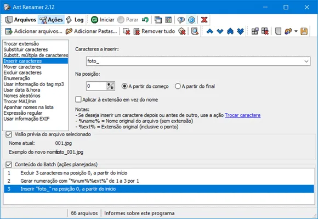318x219 pixels.
Task: Select Substit. múltipla de caracteres action
Action: (36, 55)
